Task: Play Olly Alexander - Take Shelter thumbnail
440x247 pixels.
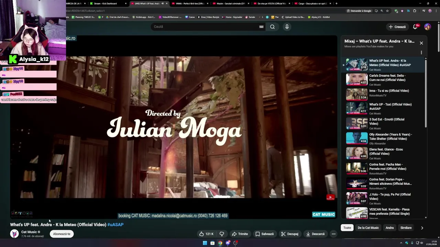Action: tap(357, 138)
